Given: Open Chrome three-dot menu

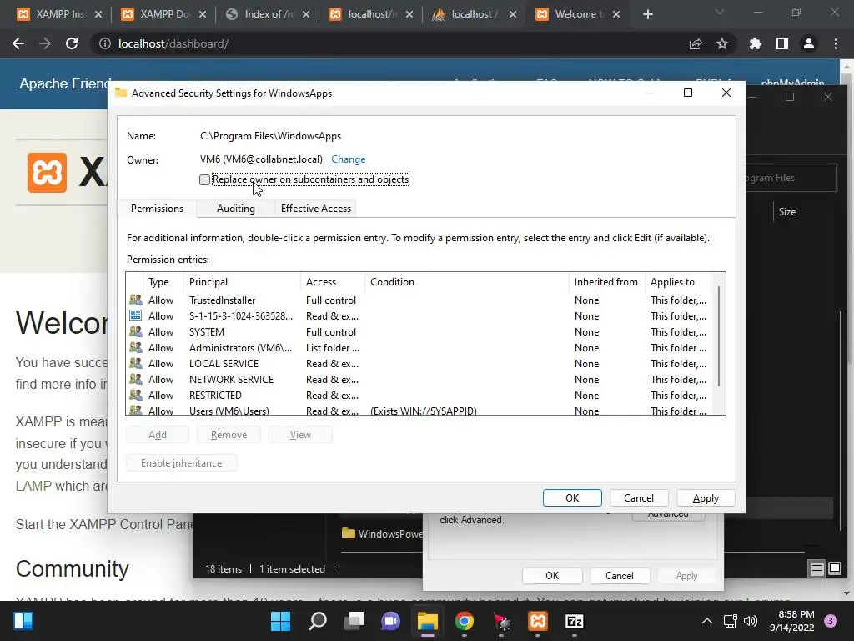Looking at the screenshot, I should [836, 43].
